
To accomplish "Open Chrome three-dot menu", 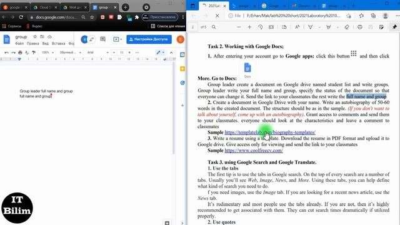I will 182,17.
